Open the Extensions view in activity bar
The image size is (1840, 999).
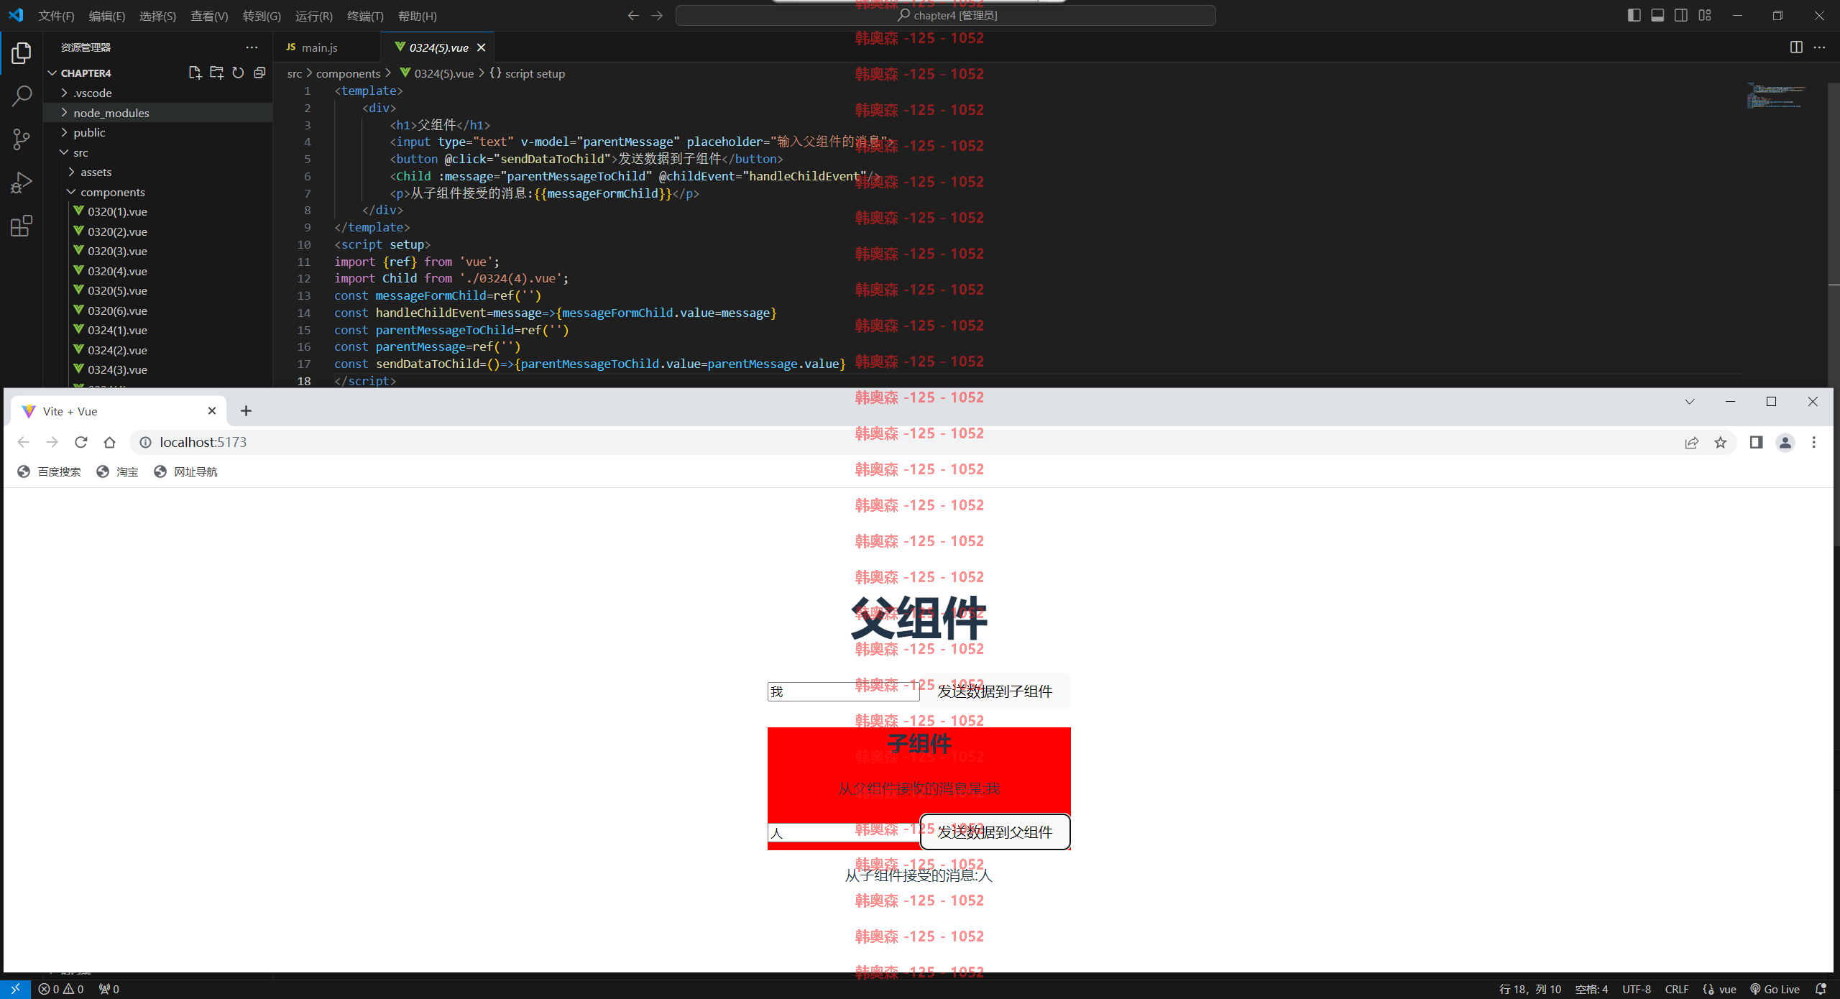click(22, 226)
